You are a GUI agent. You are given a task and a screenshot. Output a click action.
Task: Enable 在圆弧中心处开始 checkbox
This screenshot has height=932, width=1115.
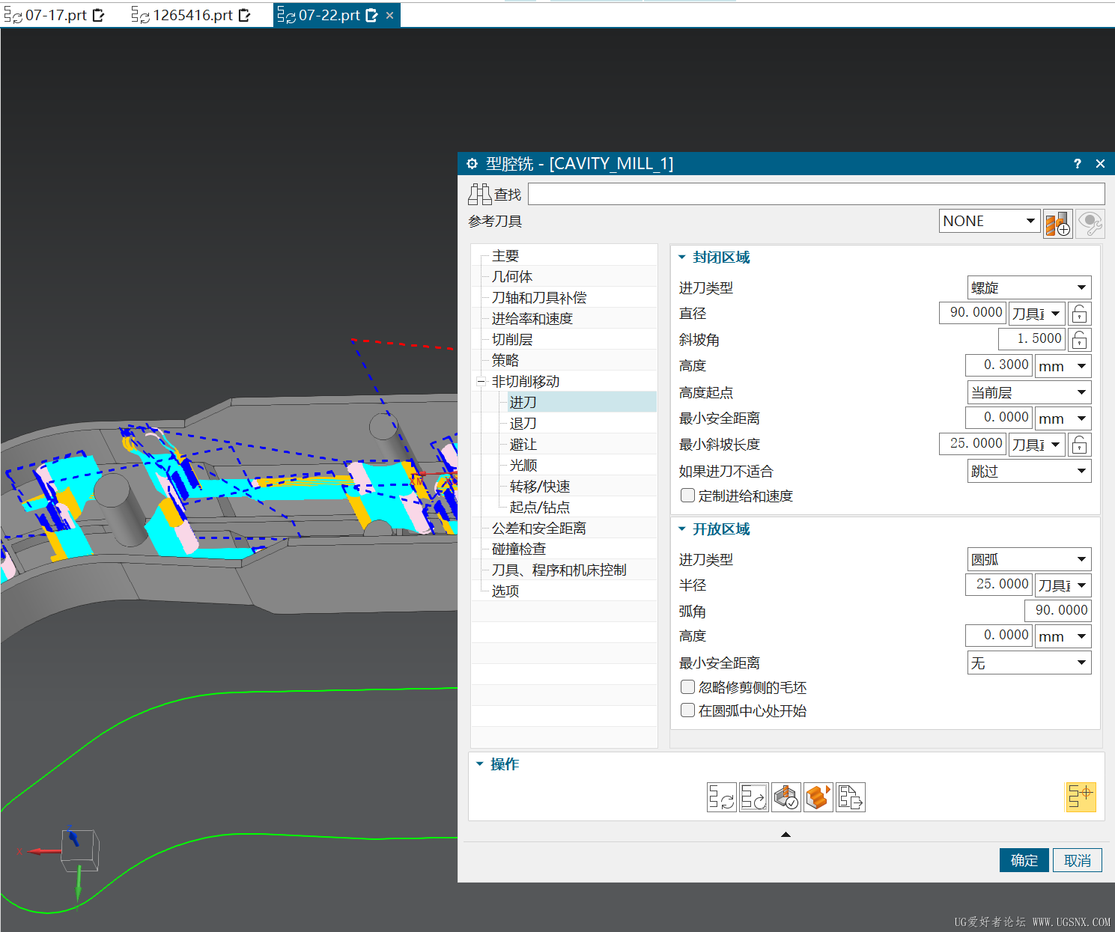(687, 710)
